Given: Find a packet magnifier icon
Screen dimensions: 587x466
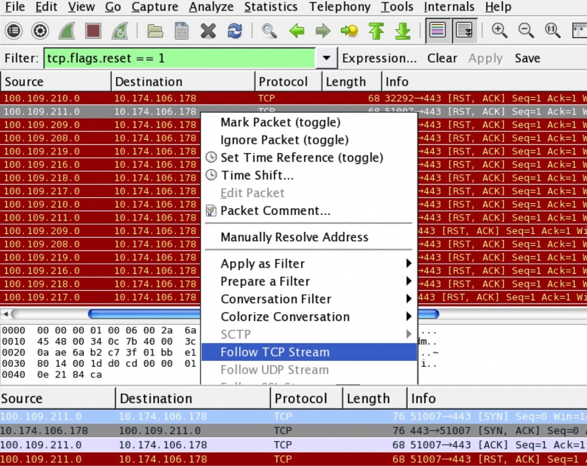Looking at the screenshot, I should pos(269,31).
